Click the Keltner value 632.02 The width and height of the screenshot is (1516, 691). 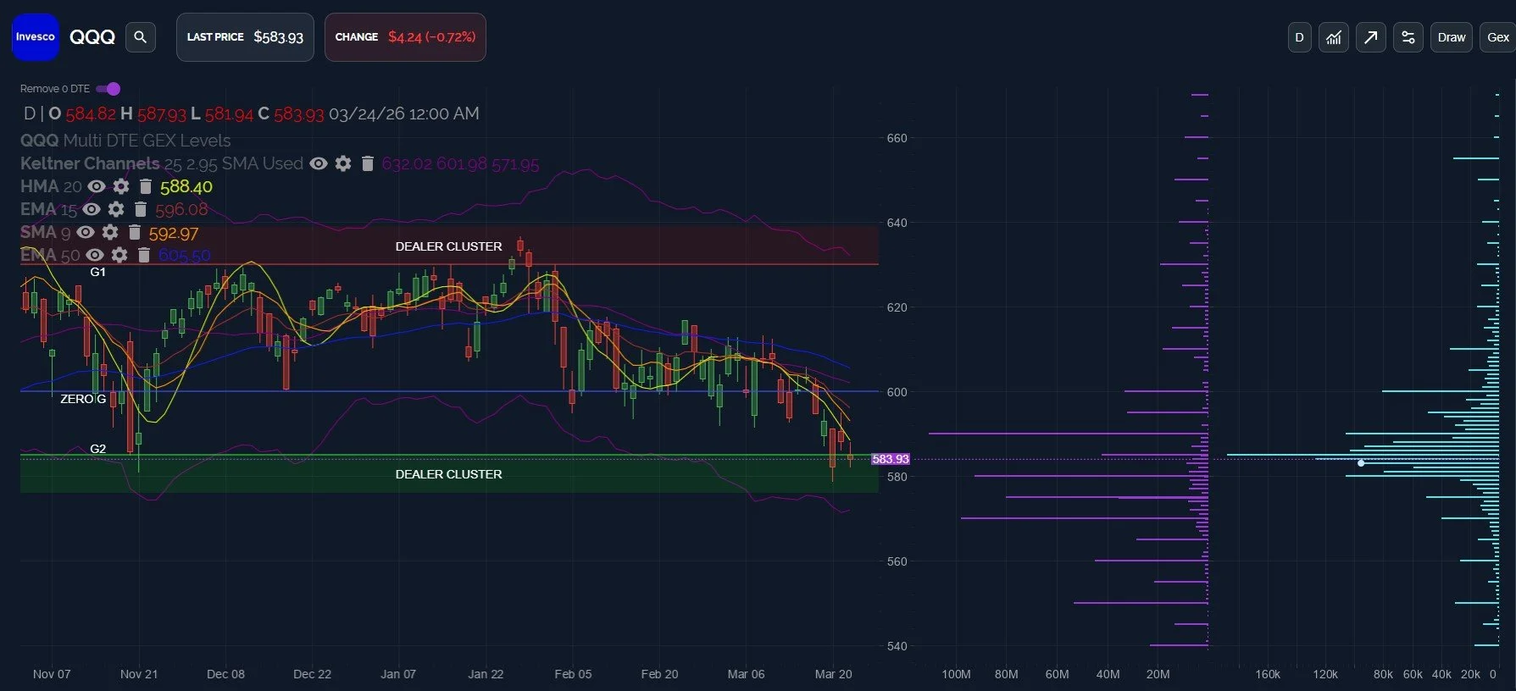(x=407, y=164)
